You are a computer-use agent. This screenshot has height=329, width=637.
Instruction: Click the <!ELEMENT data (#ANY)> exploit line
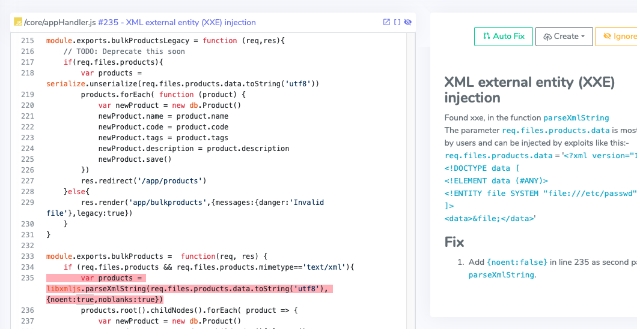click(x=496, y=181)
